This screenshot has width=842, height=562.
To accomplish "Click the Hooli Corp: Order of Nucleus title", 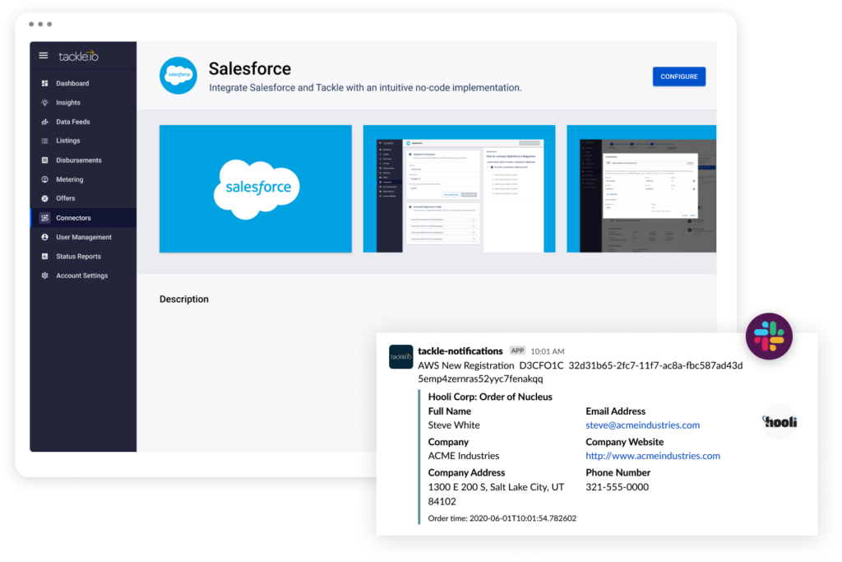I will pyautogui.click(x=490, y=397).
